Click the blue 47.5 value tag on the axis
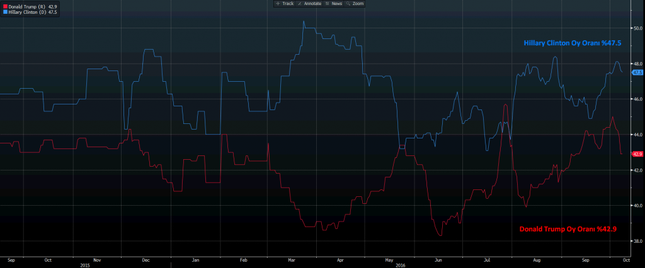645x268 pixels. click(x=637, y=72)
